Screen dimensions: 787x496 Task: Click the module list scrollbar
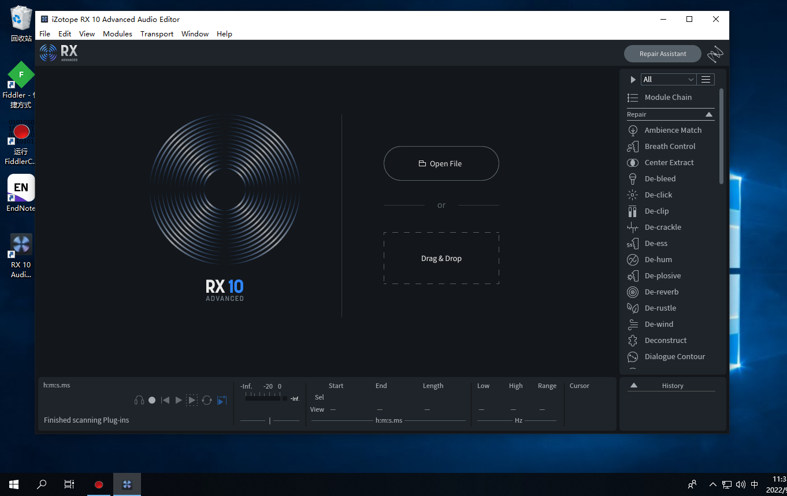click(721, 136)
